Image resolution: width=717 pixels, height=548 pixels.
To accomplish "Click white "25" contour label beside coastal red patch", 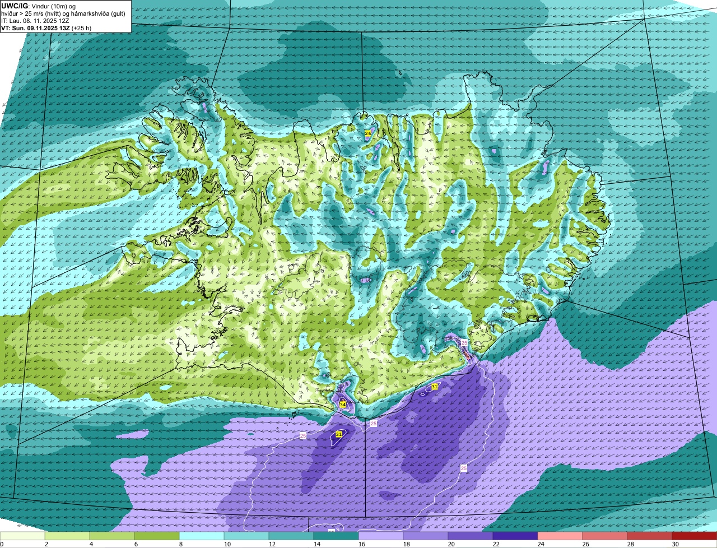I will (x=464, y=342).
